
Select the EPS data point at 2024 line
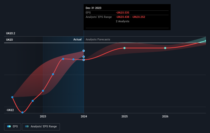click(x=84, y=60)
